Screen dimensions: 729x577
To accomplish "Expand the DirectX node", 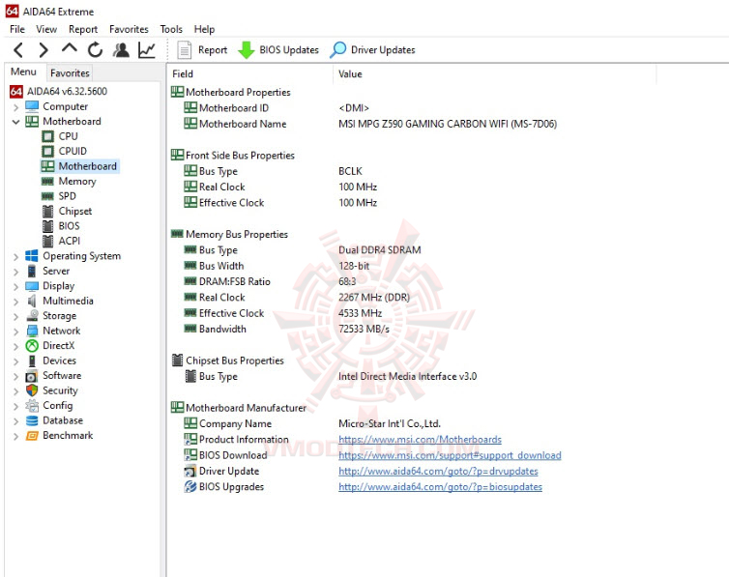I will [15, 346].
